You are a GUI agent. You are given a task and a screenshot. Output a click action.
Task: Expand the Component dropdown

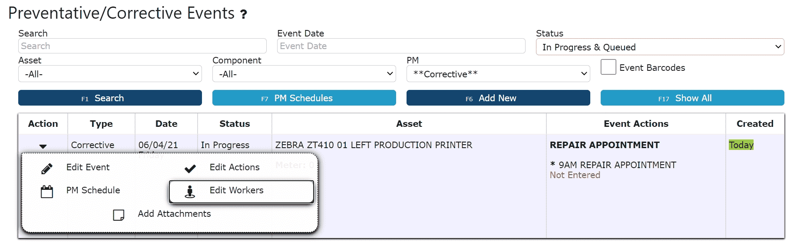coord(304,74)
